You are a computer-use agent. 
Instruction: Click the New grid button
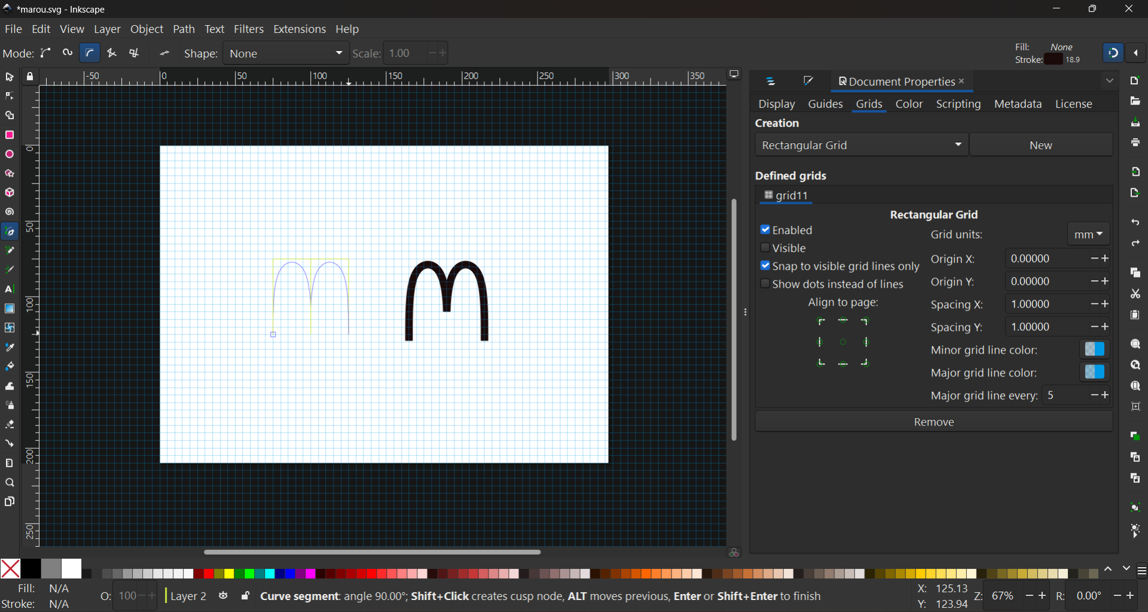tap(1040, 145)
